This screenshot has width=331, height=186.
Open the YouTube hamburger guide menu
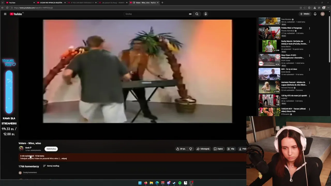point(5,14)
